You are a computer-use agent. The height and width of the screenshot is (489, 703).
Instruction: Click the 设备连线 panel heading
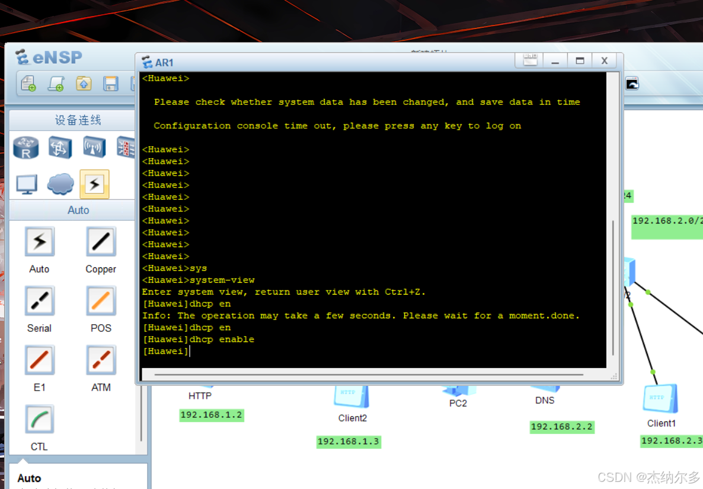click(x=78, y=120)
